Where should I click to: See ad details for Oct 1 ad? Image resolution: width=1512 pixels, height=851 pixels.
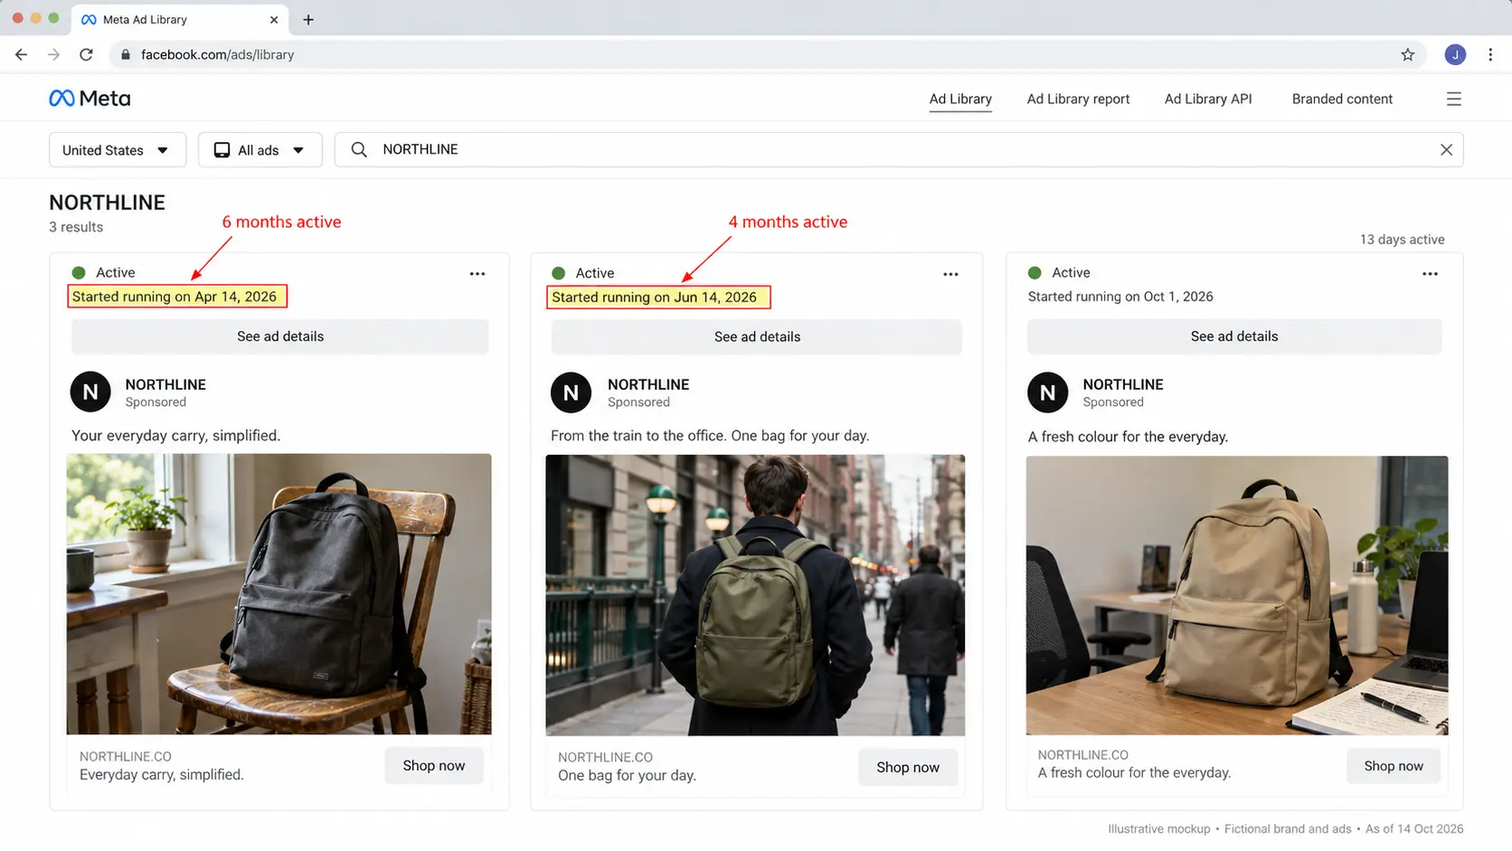point(1234,336)
